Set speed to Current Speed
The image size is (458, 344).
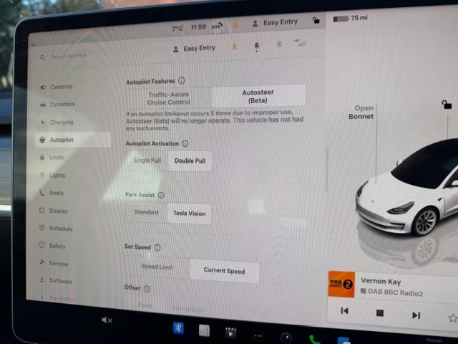(x=224, y=271)
